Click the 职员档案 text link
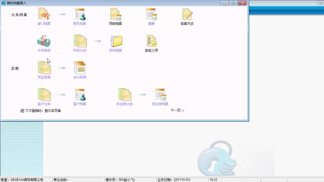The height and width of the screenshot is (182, 324). click(x=80, y=24)
